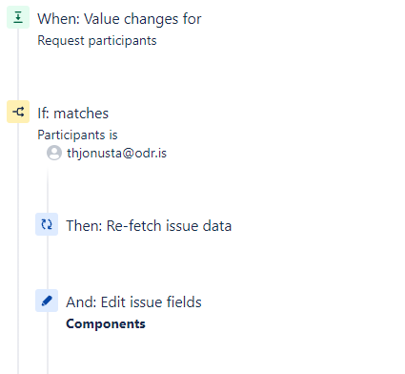Select the thjonusta@odr.is participant entry
This screenshot has width=405, height=374.
pos(116,153)
